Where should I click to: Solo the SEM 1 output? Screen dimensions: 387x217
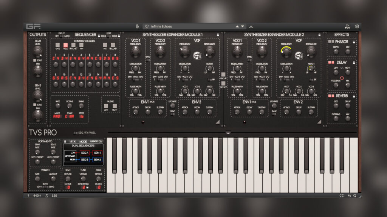pyautogui.click(x=34, y=60)
